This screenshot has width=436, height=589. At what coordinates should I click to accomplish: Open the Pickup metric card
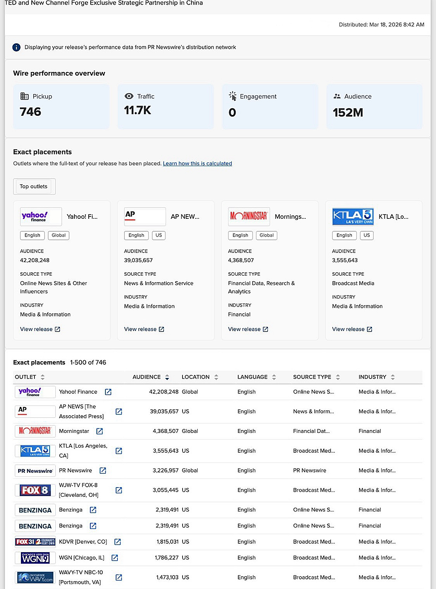(61, 106)
